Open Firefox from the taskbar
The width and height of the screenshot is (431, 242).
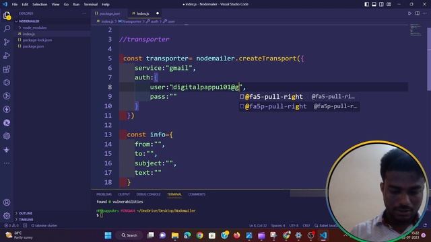236,235
